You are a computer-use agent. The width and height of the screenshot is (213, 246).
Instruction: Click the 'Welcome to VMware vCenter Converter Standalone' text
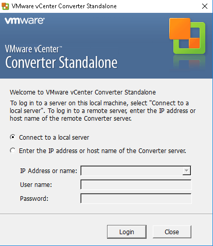coord(83,92)
